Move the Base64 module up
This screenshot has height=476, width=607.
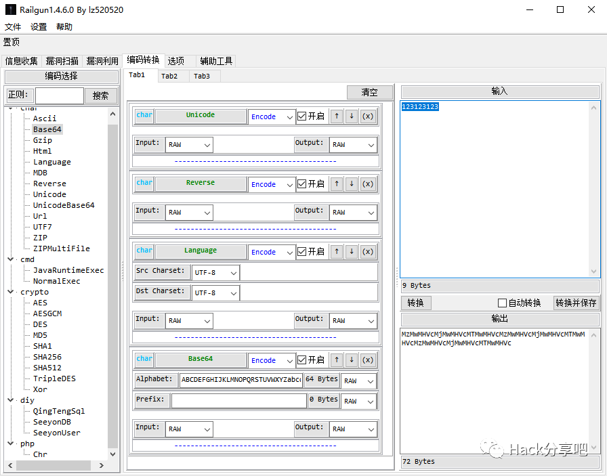(337, 360)
